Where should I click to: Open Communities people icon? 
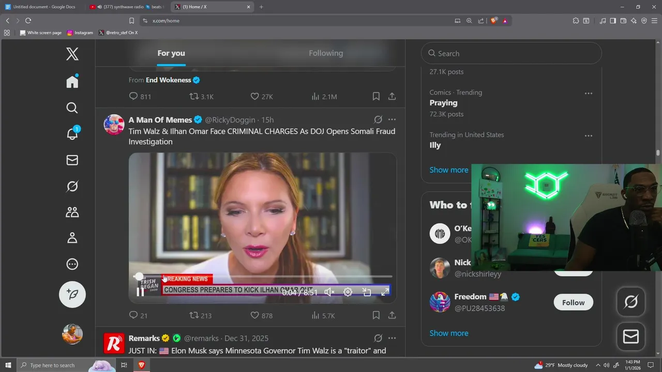(x=72, y=212)
